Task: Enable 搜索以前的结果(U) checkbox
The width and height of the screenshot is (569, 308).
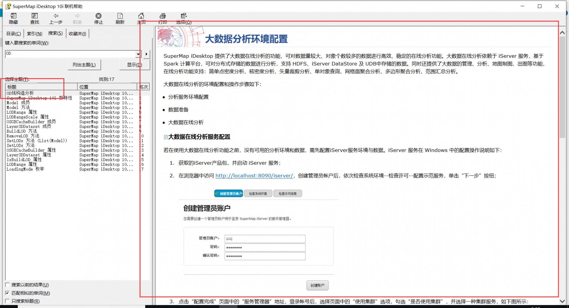Action: click(x=7, y=285)
